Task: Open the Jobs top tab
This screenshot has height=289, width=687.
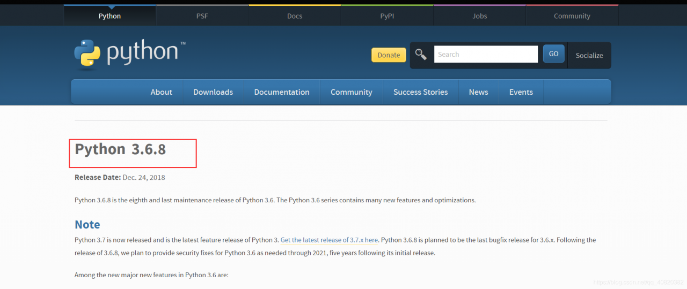Action: [x=479, y=16]
